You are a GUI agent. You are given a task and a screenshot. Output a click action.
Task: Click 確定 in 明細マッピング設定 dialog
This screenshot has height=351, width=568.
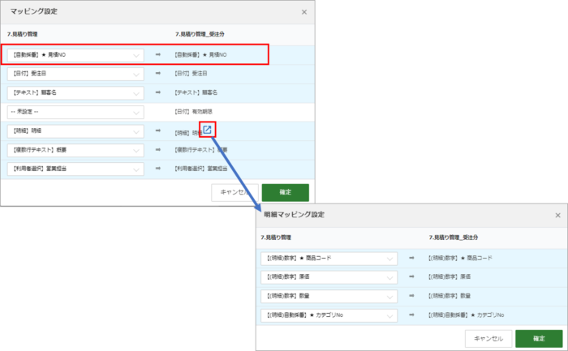click(x=539, y=339)
